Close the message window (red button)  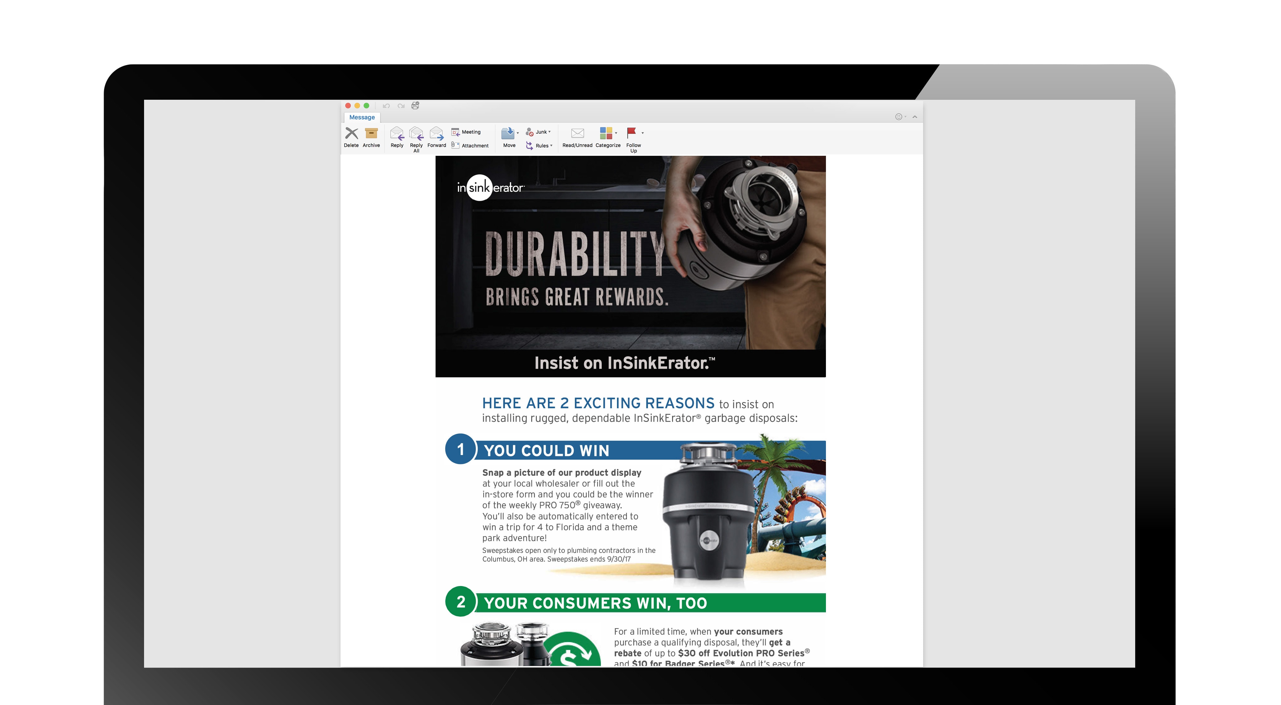[x=348, y=106]
